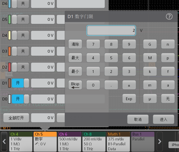Open the help question mark icon

tap(169, 17)
